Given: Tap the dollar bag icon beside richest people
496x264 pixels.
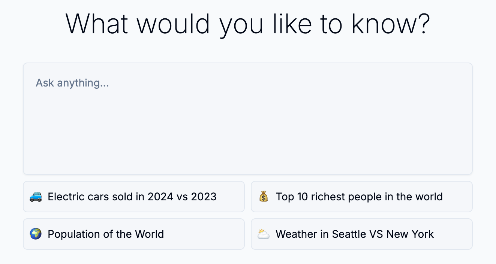Looking at the screenshot, I should click(x=264, y=197).
